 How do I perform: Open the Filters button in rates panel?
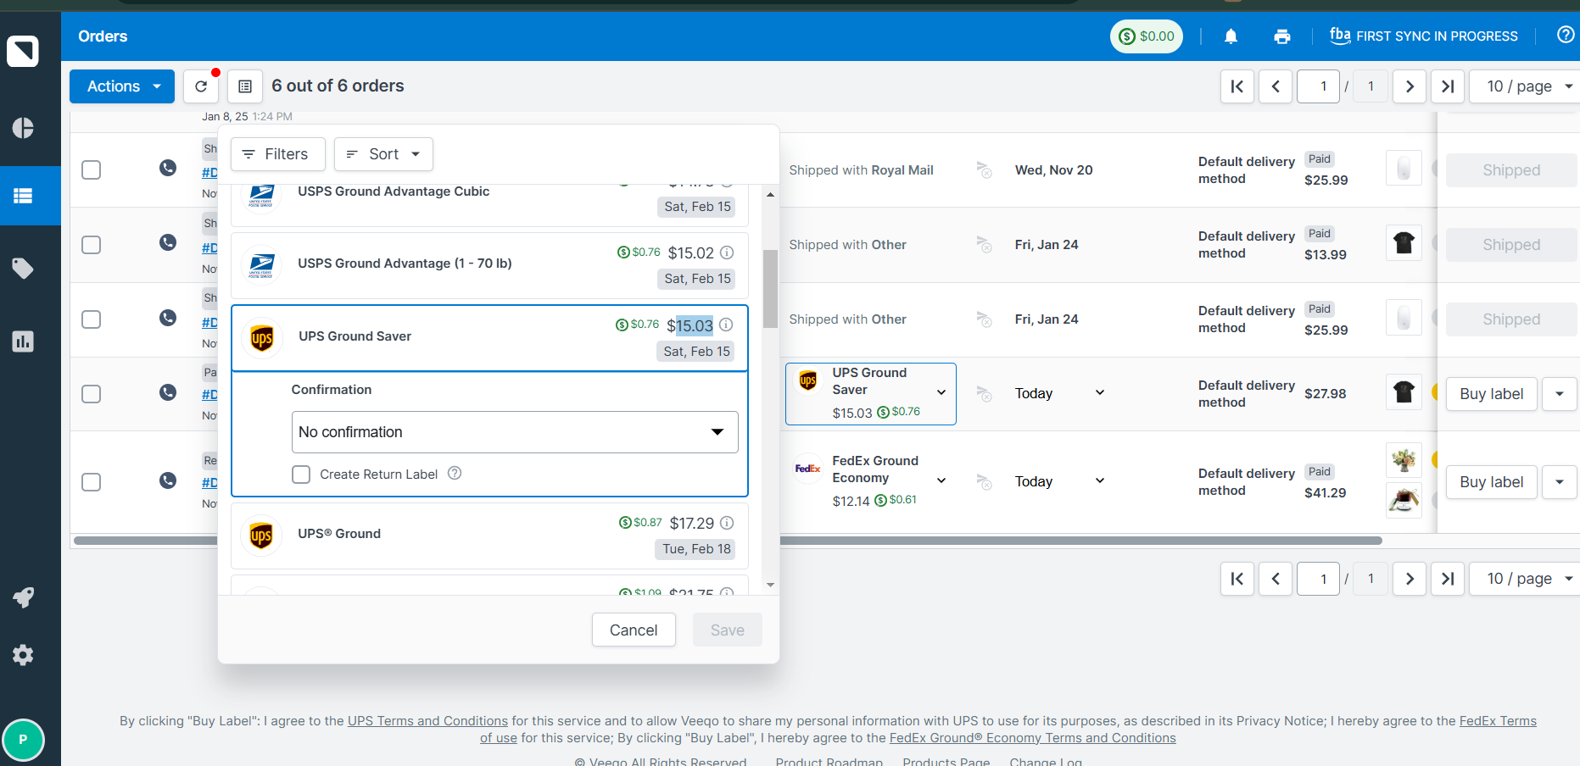pyautogui.click(x=277, y=154)
